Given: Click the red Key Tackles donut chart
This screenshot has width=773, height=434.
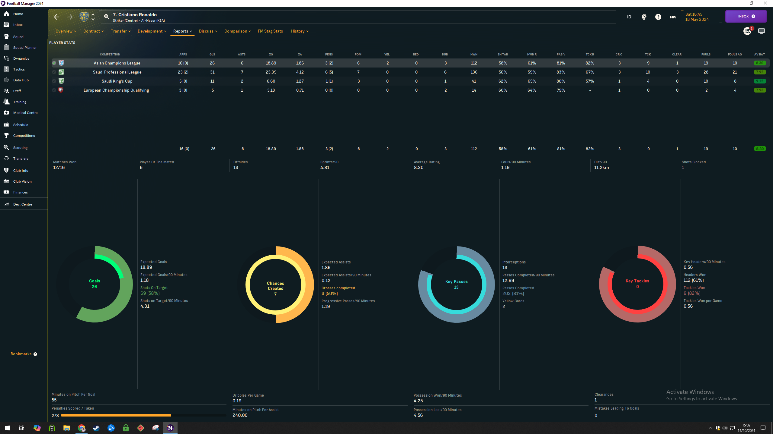Looking at the screenshot, I should pyautogui.click(x=637, y=284).
